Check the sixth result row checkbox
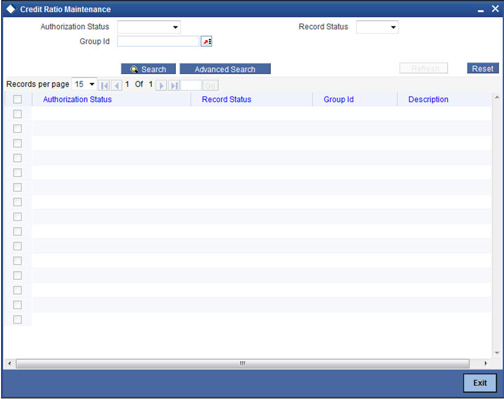This screenshot has height=399, width=504. (x=17, y=187)
